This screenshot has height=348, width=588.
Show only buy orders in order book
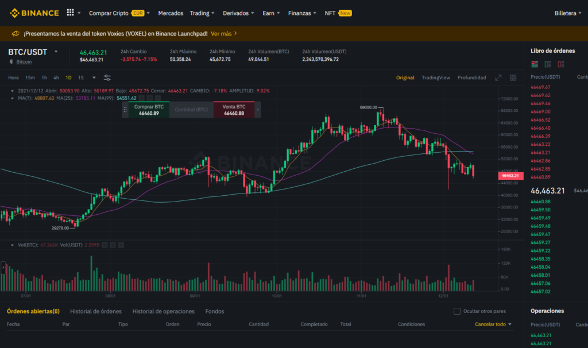pos(548,64)
